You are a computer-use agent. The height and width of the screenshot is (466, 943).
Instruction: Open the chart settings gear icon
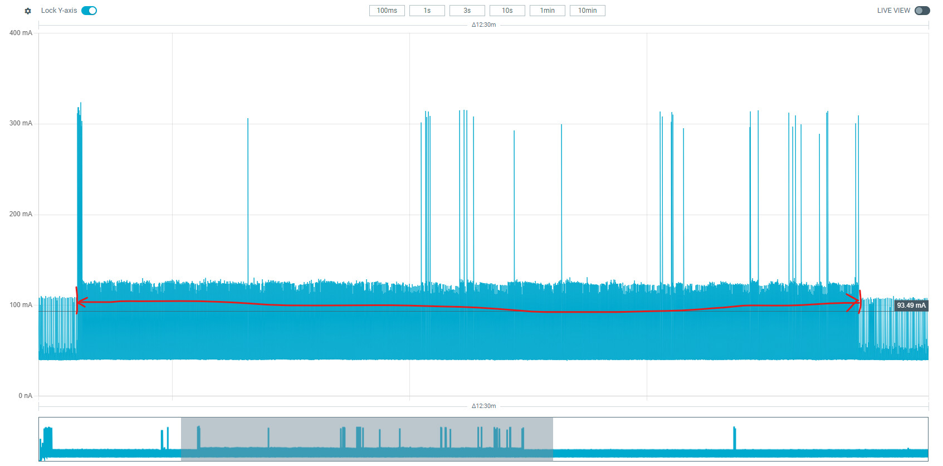pos(28,11)
